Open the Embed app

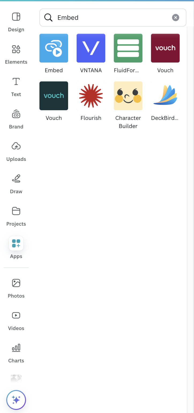[x=54, y=48]
